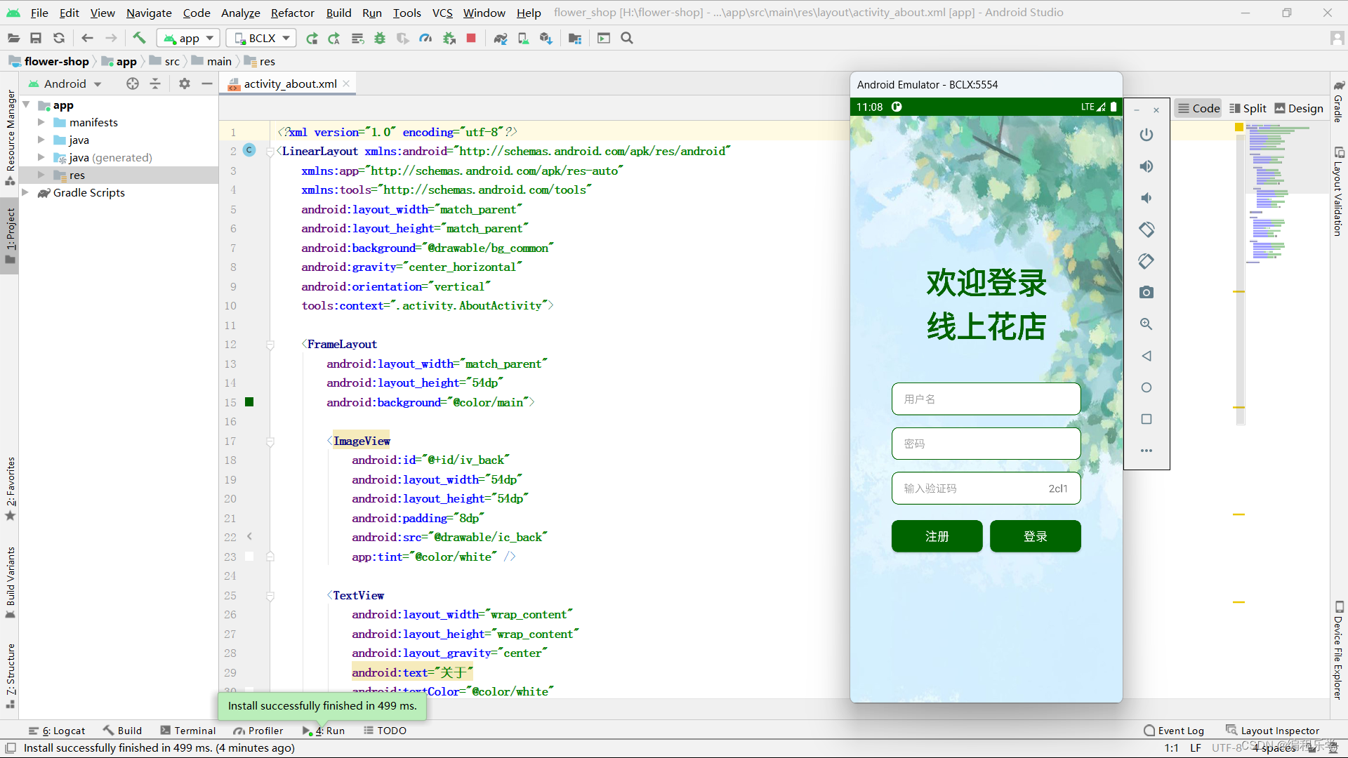Navigate back with the left arrow icon
Screen dimensions: 1348x758
87,38
